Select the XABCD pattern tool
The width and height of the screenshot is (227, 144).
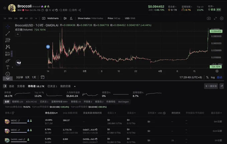pos(8,47)
